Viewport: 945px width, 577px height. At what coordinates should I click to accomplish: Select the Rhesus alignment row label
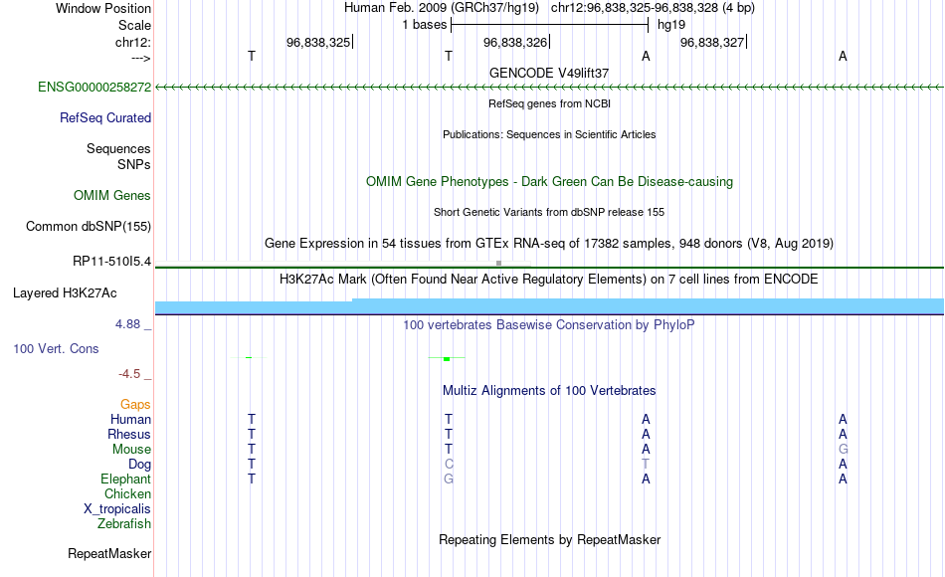[129, 434]
